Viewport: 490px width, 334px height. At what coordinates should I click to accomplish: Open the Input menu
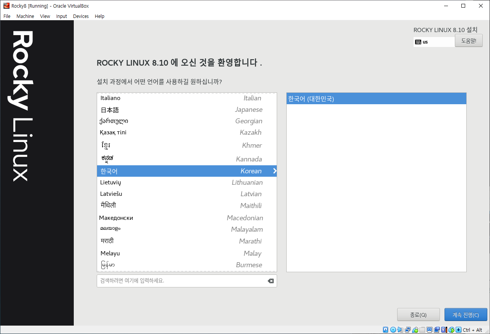(x=62, y=16)
